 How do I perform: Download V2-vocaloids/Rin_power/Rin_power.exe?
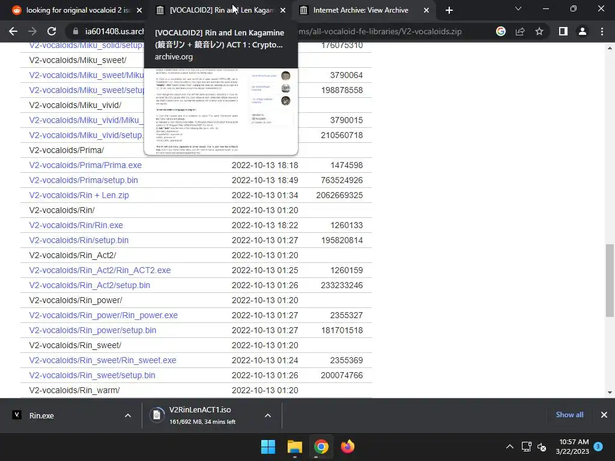pos(103,315)
